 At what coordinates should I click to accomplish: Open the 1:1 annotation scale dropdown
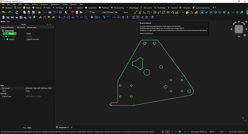(x=186, y=131)
